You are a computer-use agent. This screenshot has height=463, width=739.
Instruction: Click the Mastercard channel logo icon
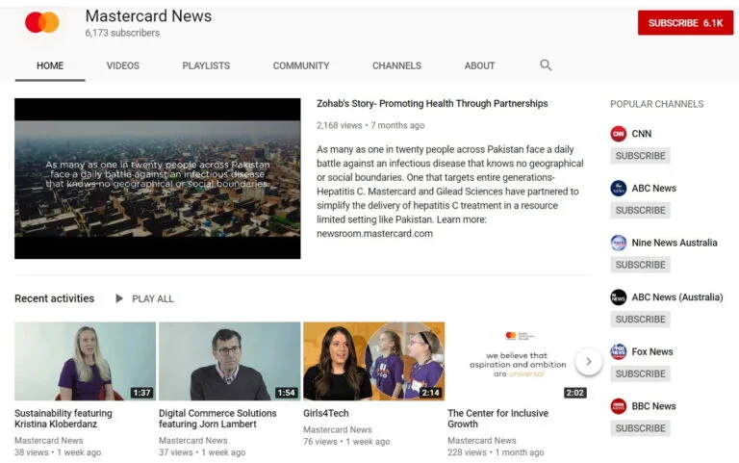click(41, 23)
